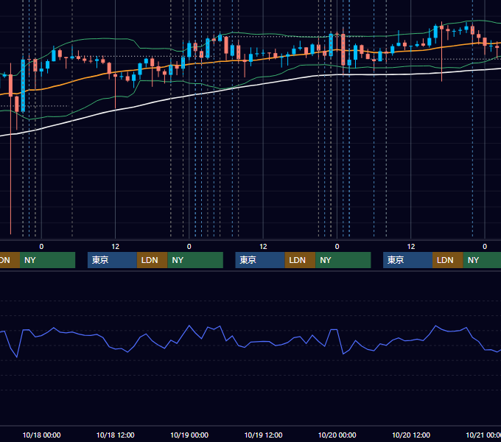Click the 東京 session block on 10/18

point(112,260)
